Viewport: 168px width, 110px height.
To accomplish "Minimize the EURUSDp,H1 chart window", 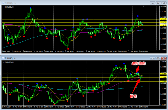I will point(153,58).
